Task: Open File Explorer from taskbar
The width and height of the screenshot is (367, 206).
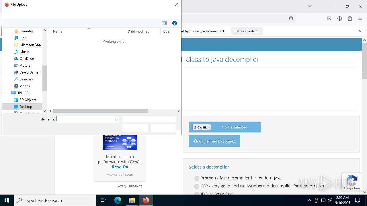Action: coord(132,200)
